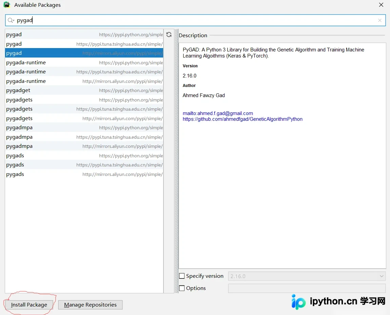The width and height of the screenshot is (390, 315).
Task: Select pygad from pypi.python.org
Action: (84, 35)
